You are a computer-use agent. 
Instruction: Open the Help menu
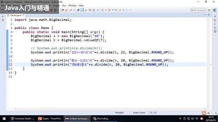click(x=81, y=5)
